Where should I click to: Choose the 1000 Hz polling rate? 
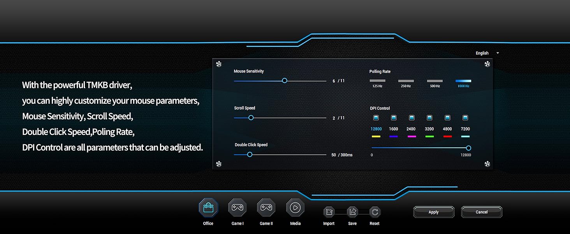463,81
